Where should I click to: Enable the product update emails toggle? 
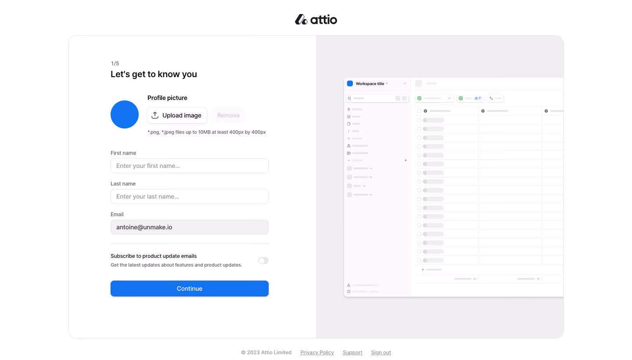point(263,260)
